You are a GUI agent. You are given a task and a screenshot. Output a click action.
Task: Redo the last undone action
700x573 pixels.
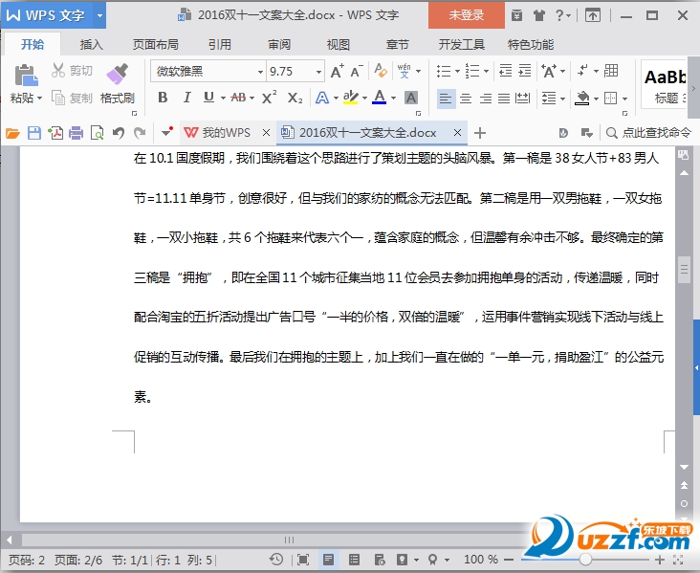pyautogui.click(x=140, y=133)
